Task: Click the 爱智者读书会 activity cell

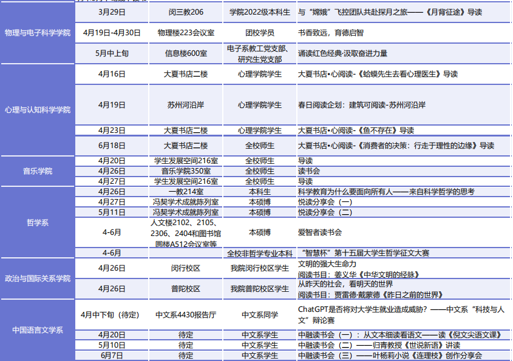Action: pos(320,232)
